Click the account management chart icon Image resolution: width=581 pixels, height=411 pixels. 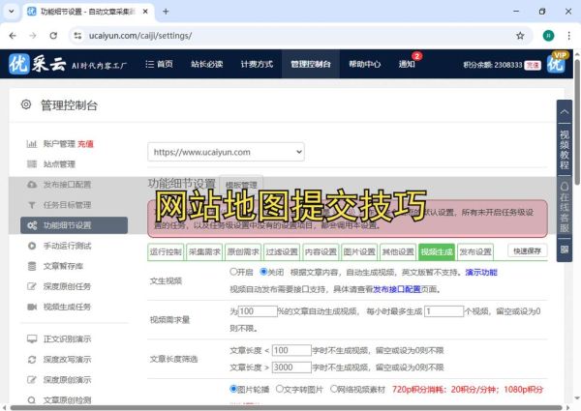click(30, 144)
